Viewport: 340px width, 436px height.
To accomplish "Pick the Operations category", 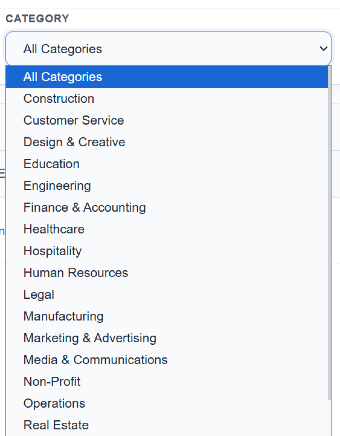I will pyautogui.click(x=167, y=403).
